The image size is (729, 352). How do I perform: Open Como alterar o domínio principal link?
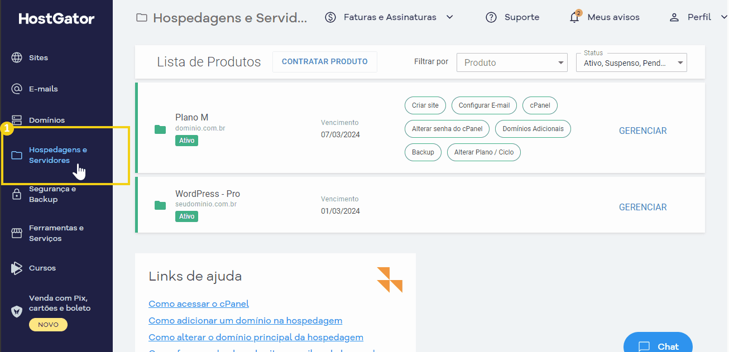pyautogui.click(x=256, y=337)
